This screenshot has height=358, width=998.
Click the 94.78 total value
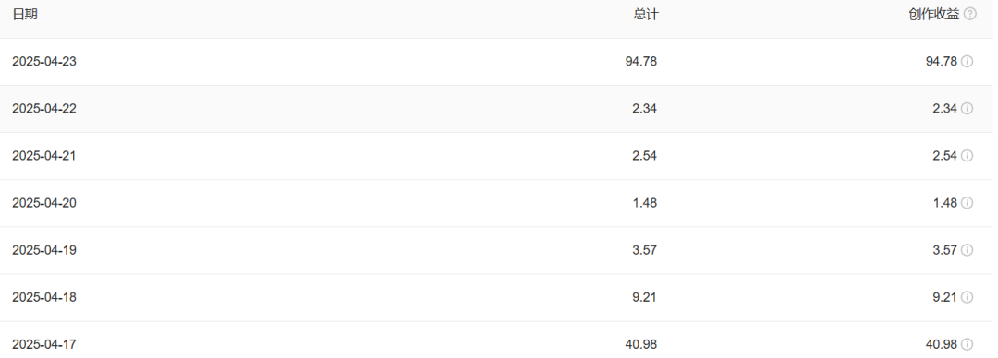[641, 62]
